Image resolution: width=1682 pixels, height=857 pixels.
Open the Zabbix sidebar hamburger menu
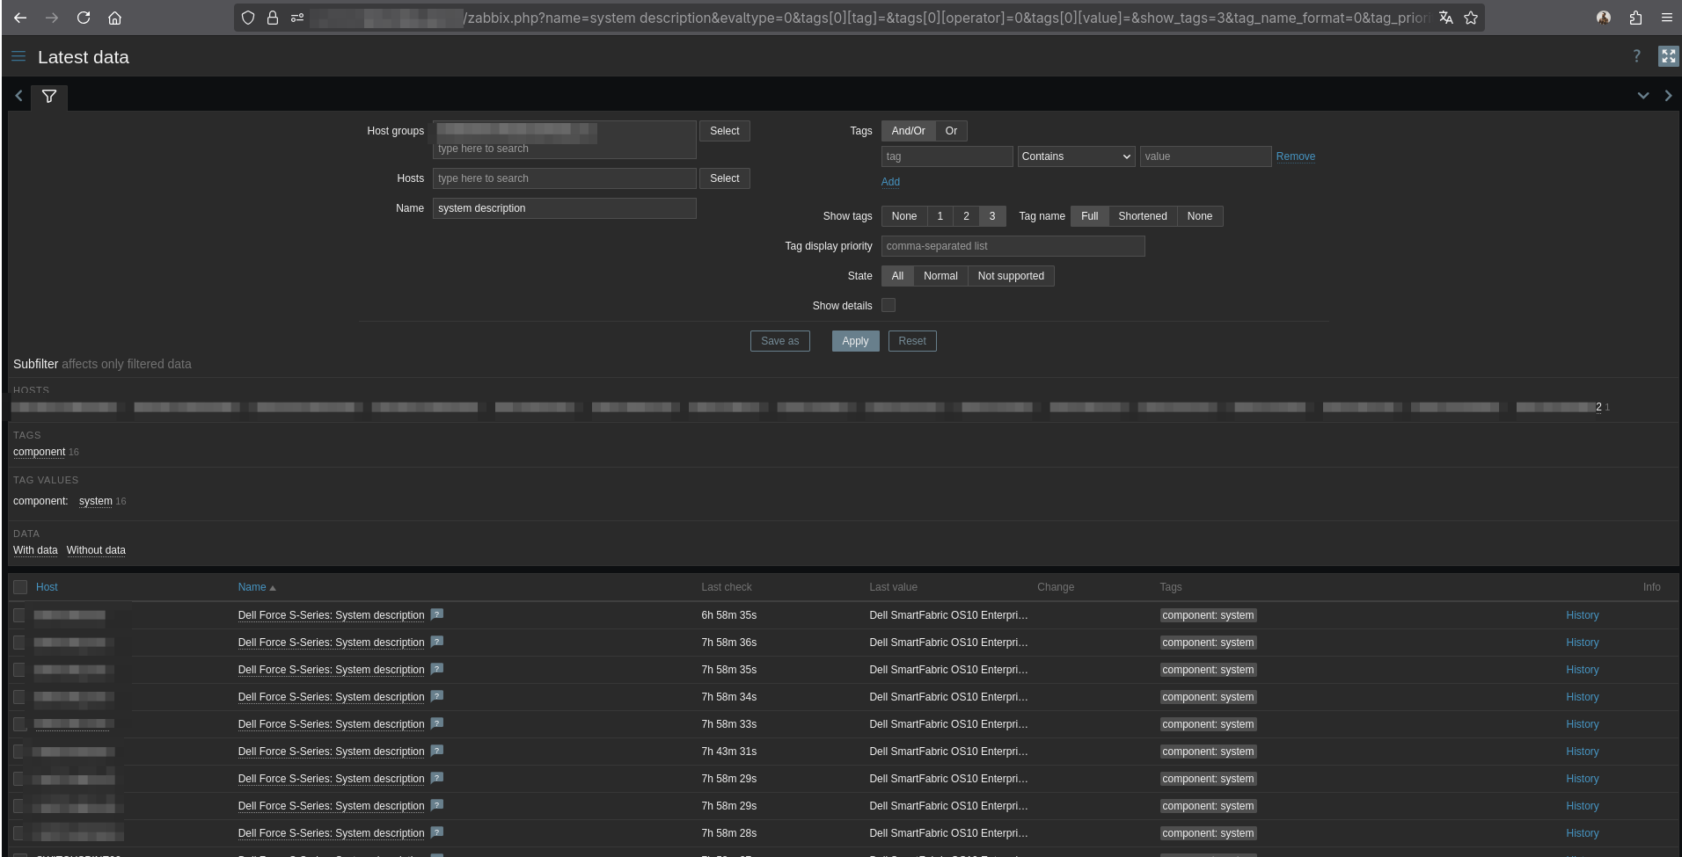click(x=18, y=56)
